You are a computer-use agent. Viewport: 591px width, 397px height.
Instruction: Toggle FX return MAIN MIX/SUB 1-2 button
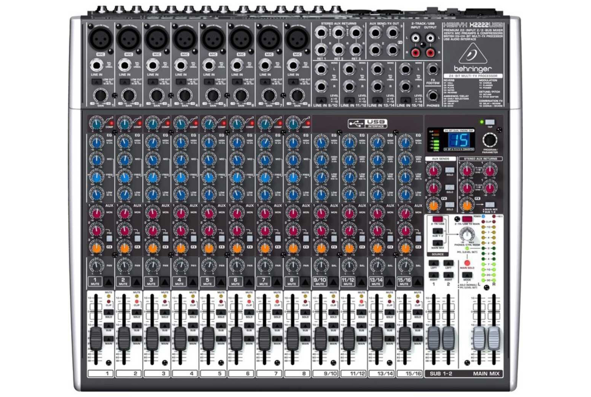coord(489,205)
